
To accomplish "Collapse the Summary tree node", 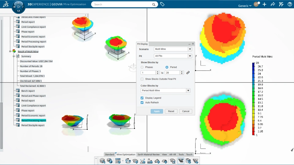I will point(14,56).
